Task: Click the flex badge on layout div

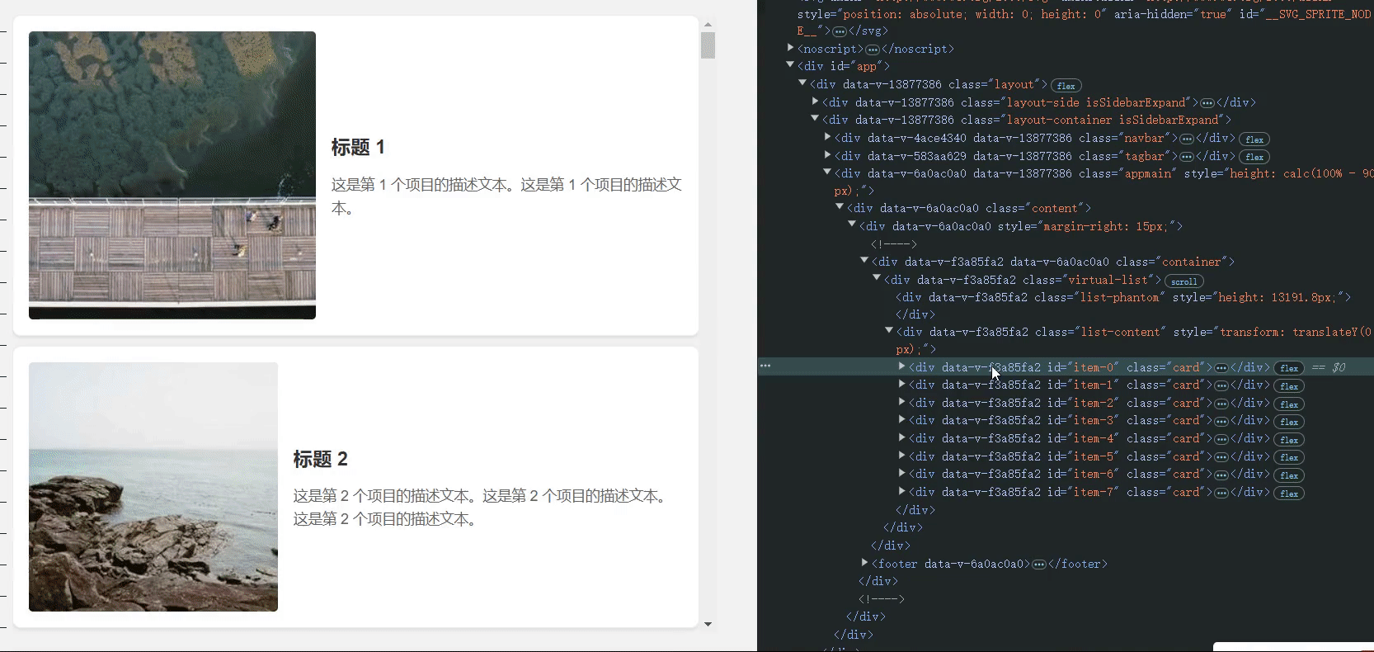Action: [1066, 85]
